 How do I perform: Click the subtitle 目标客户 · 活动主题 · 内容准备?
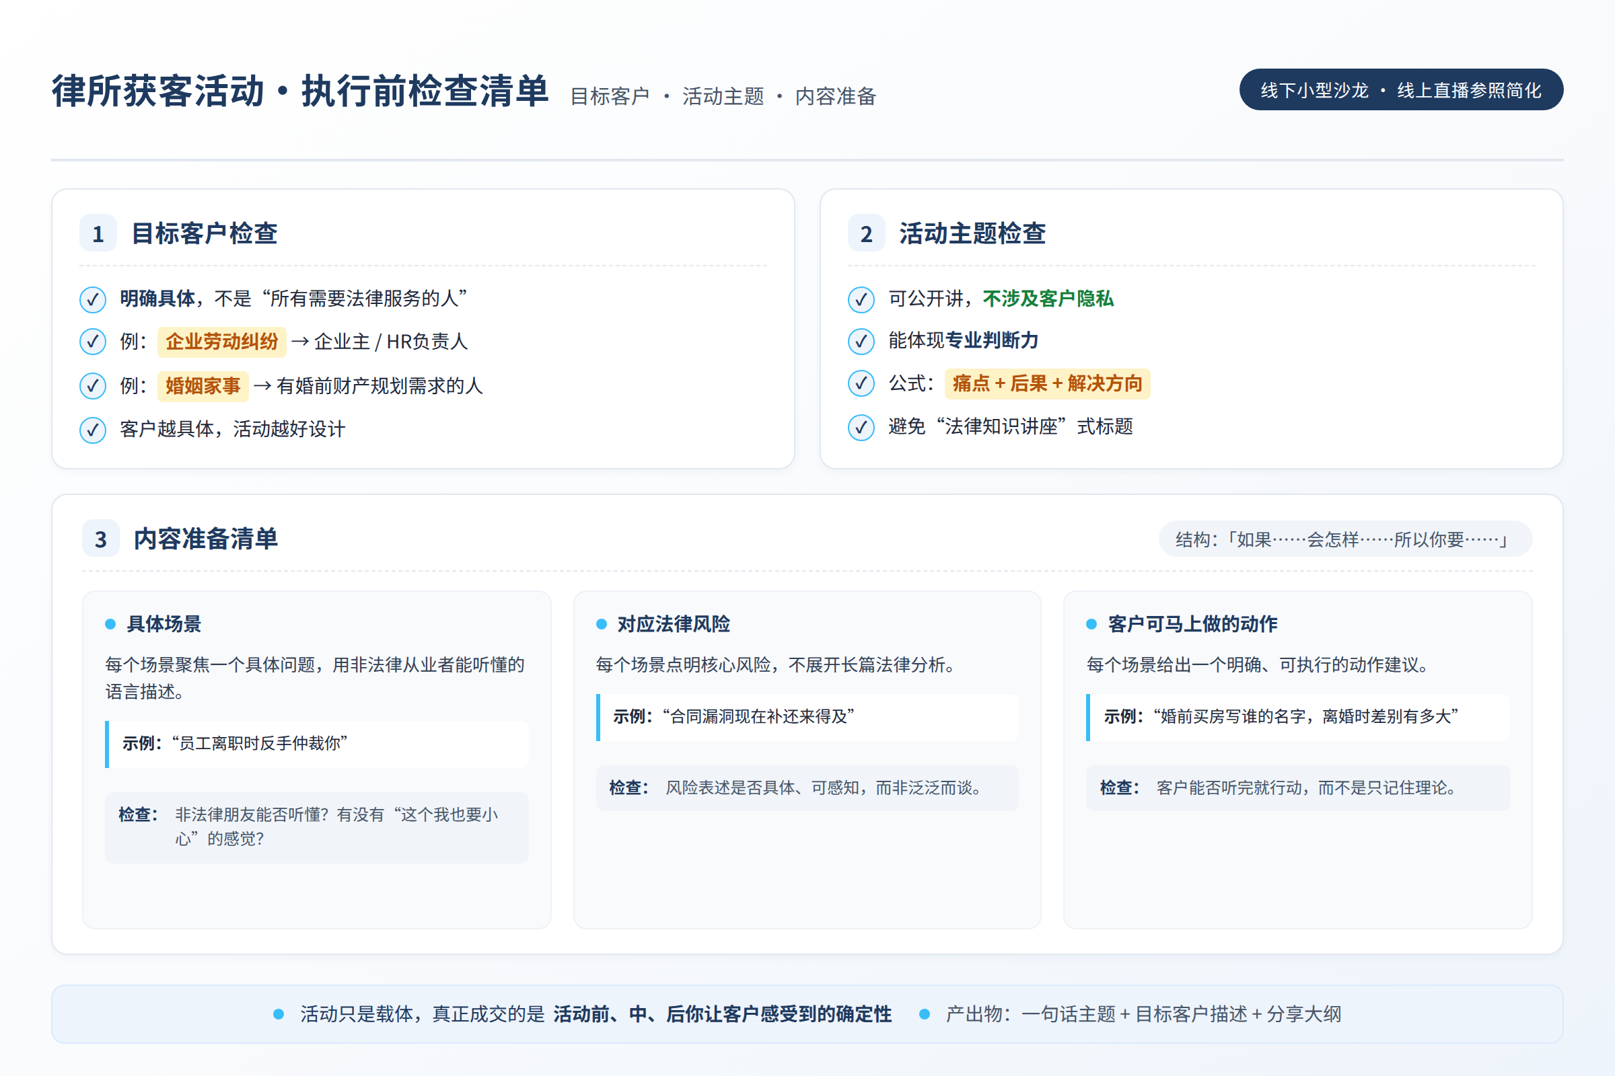click(723, 96)
